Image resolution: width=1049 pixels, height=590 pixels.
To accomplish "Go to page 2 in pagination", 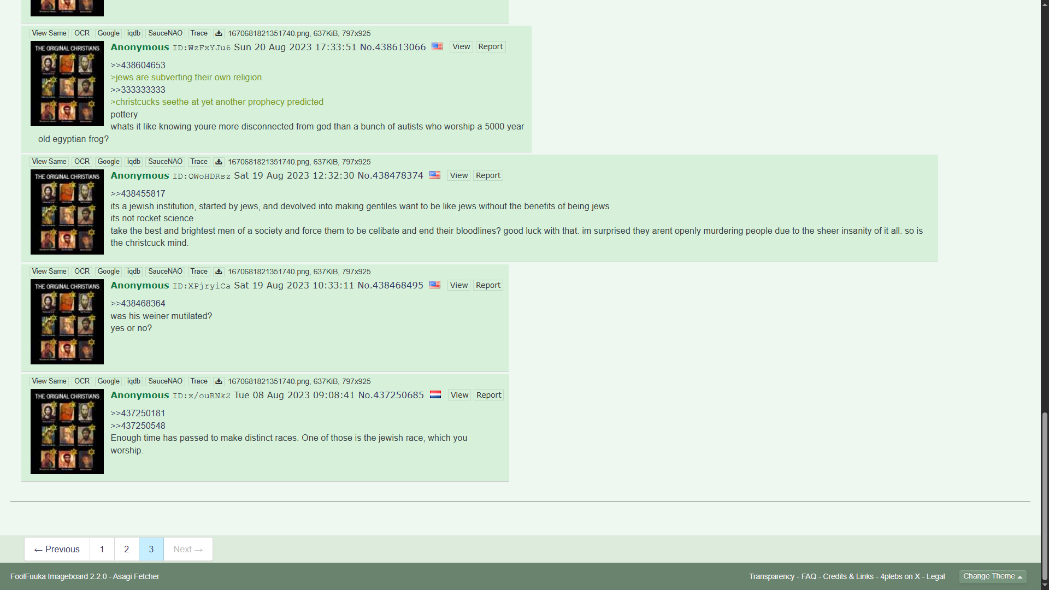I will pyautogui.click(x=127, y=549).
